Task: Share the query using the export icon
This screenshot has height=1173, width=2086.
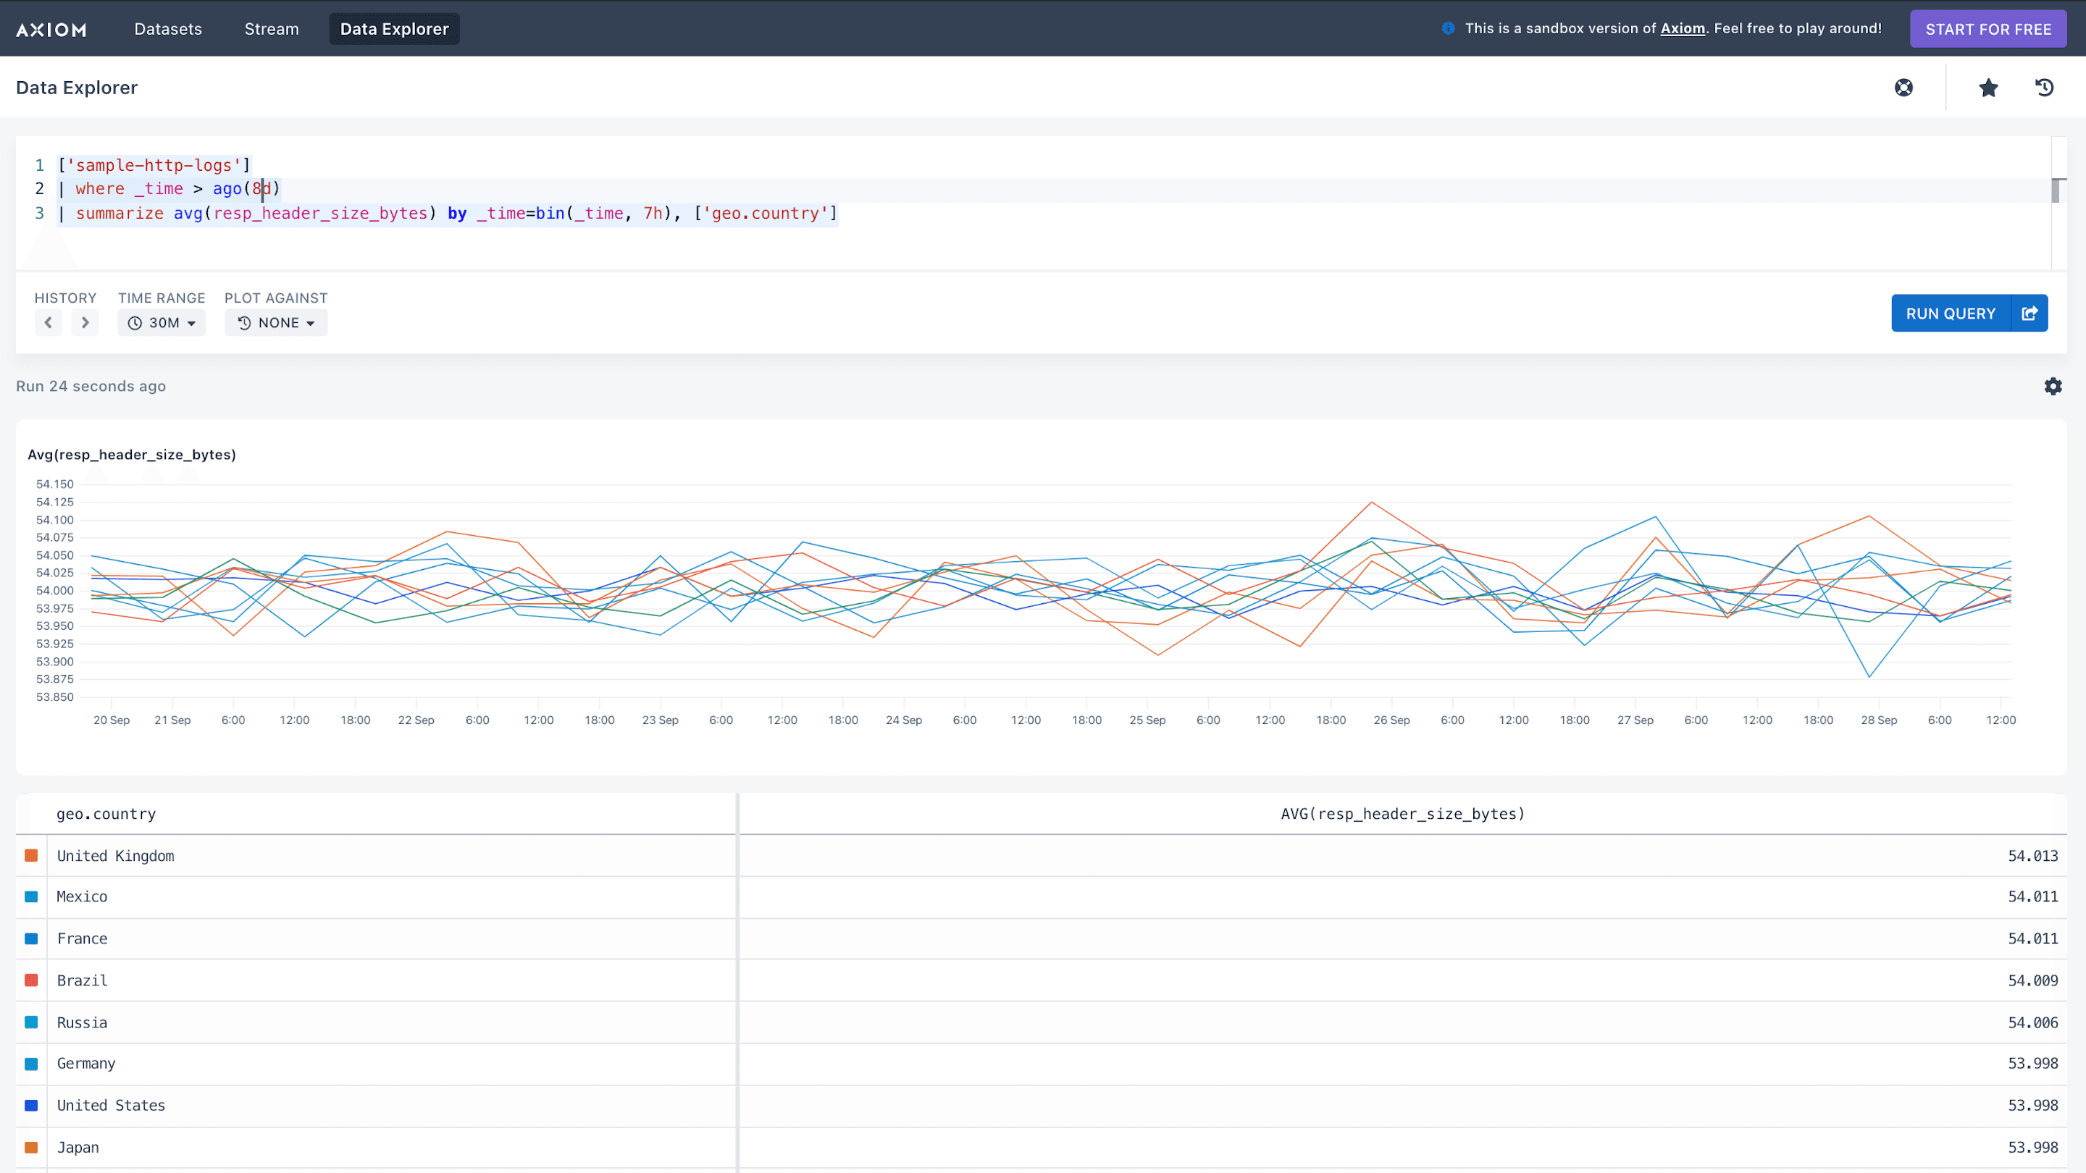Action: point(2030,314)
